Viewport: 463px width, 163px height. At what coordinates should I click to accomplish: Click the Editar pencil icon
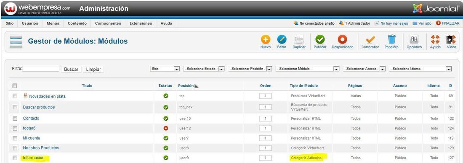(x=282, y=40)
